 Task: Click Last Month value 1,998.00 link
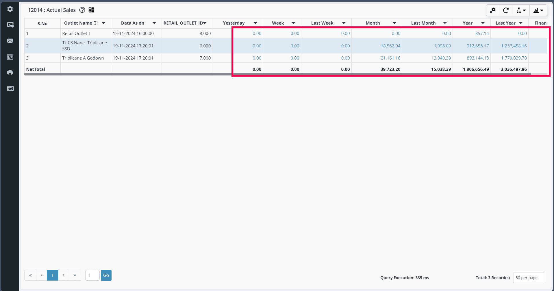442,46
